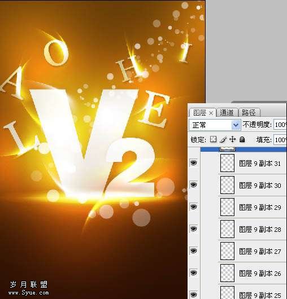Screen dimensions: 287x299
Task: Hide layer 图层 9 副本 30
Action: [x=194, y=185]
